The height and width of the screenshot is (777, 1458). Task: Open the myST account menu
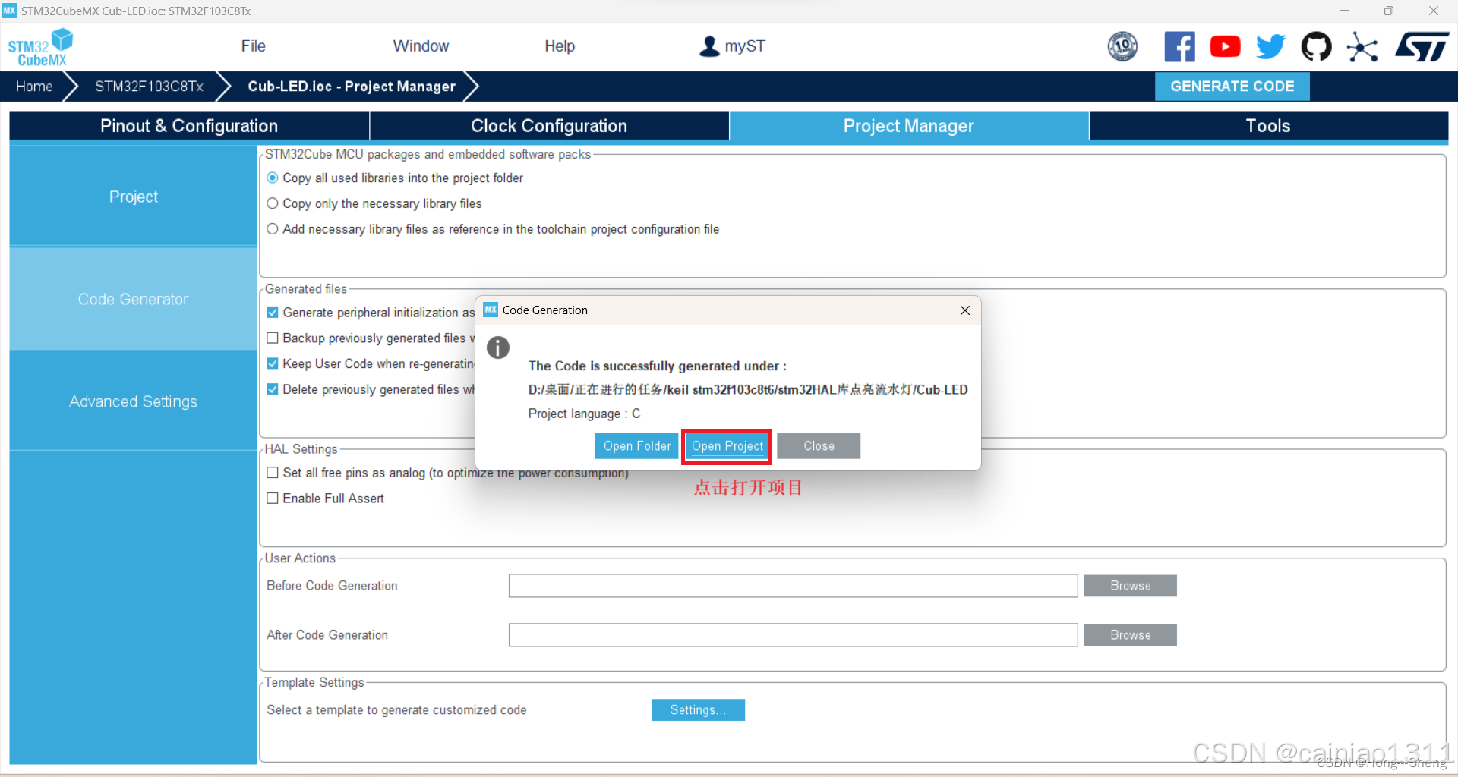pos(731,46)
